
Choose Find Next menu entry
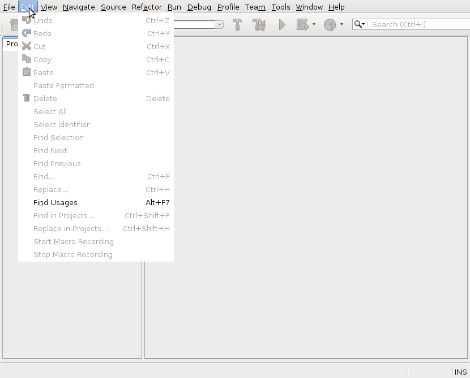click(x=96, y=150)
